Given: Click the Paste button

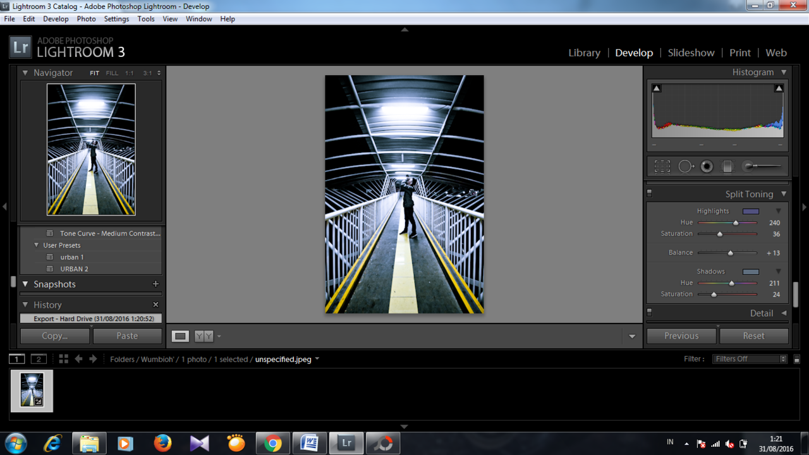Looking at the screenshot, I should [x=127, y=336].
